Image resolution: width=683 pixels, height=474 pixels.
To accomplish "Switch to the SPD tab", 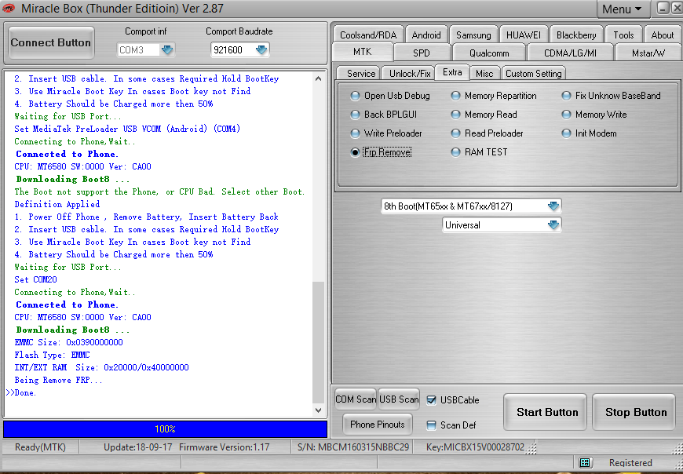I will pyautogui.click(x=422, y=53).
